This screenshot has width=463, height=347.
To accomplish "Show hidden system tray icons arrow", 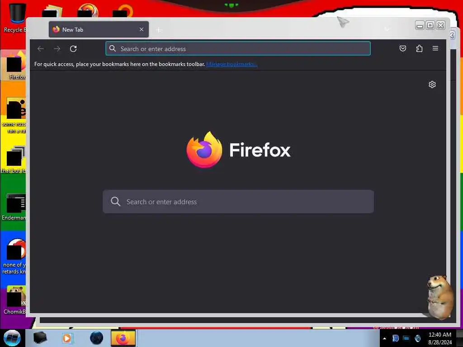I will point(384,338).
